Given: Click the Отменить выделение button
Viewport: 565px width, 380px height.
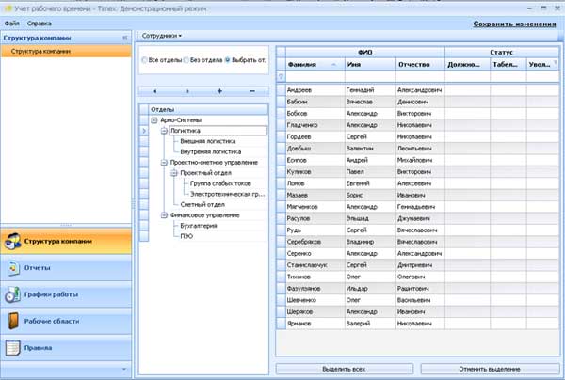Looking at the screenshot, I should tap(490, 369).
